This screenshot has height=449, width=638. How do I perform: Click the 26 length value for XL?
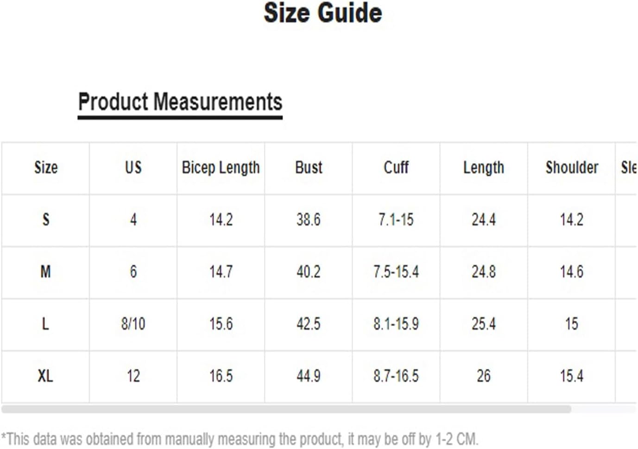pyautogui.click(x=484, y=375)
